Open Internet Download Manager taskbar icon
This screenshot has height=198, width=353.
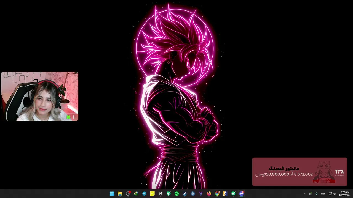tap(136, 194)
